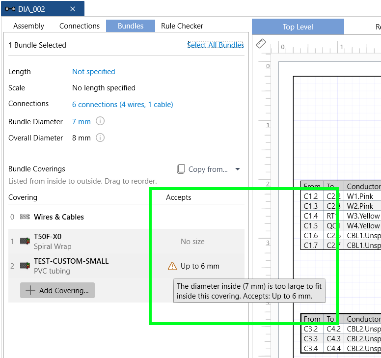Open the Connections tab

[80, 26]
